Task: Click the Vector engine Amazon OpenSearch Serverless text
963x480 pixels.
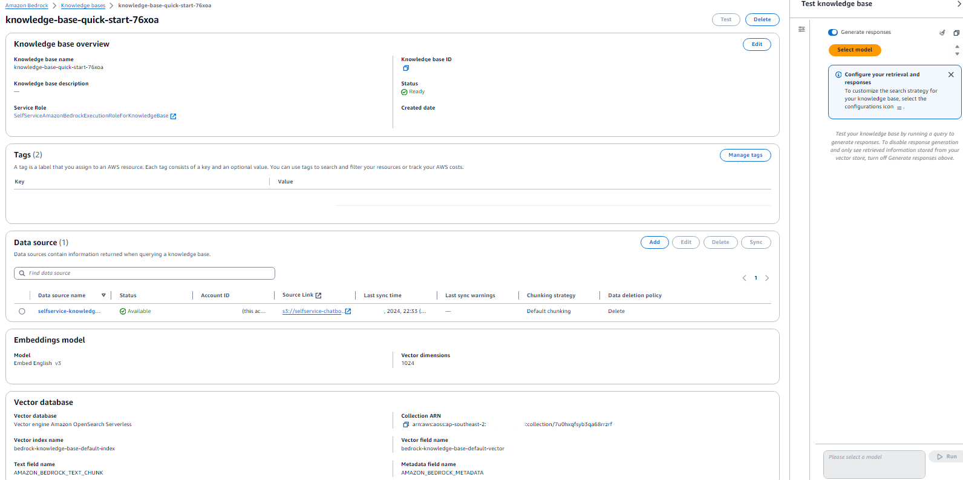Action: (x=73, y=424)
